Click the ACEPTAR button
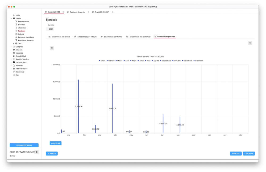266x172 pixels. point(236,154)
